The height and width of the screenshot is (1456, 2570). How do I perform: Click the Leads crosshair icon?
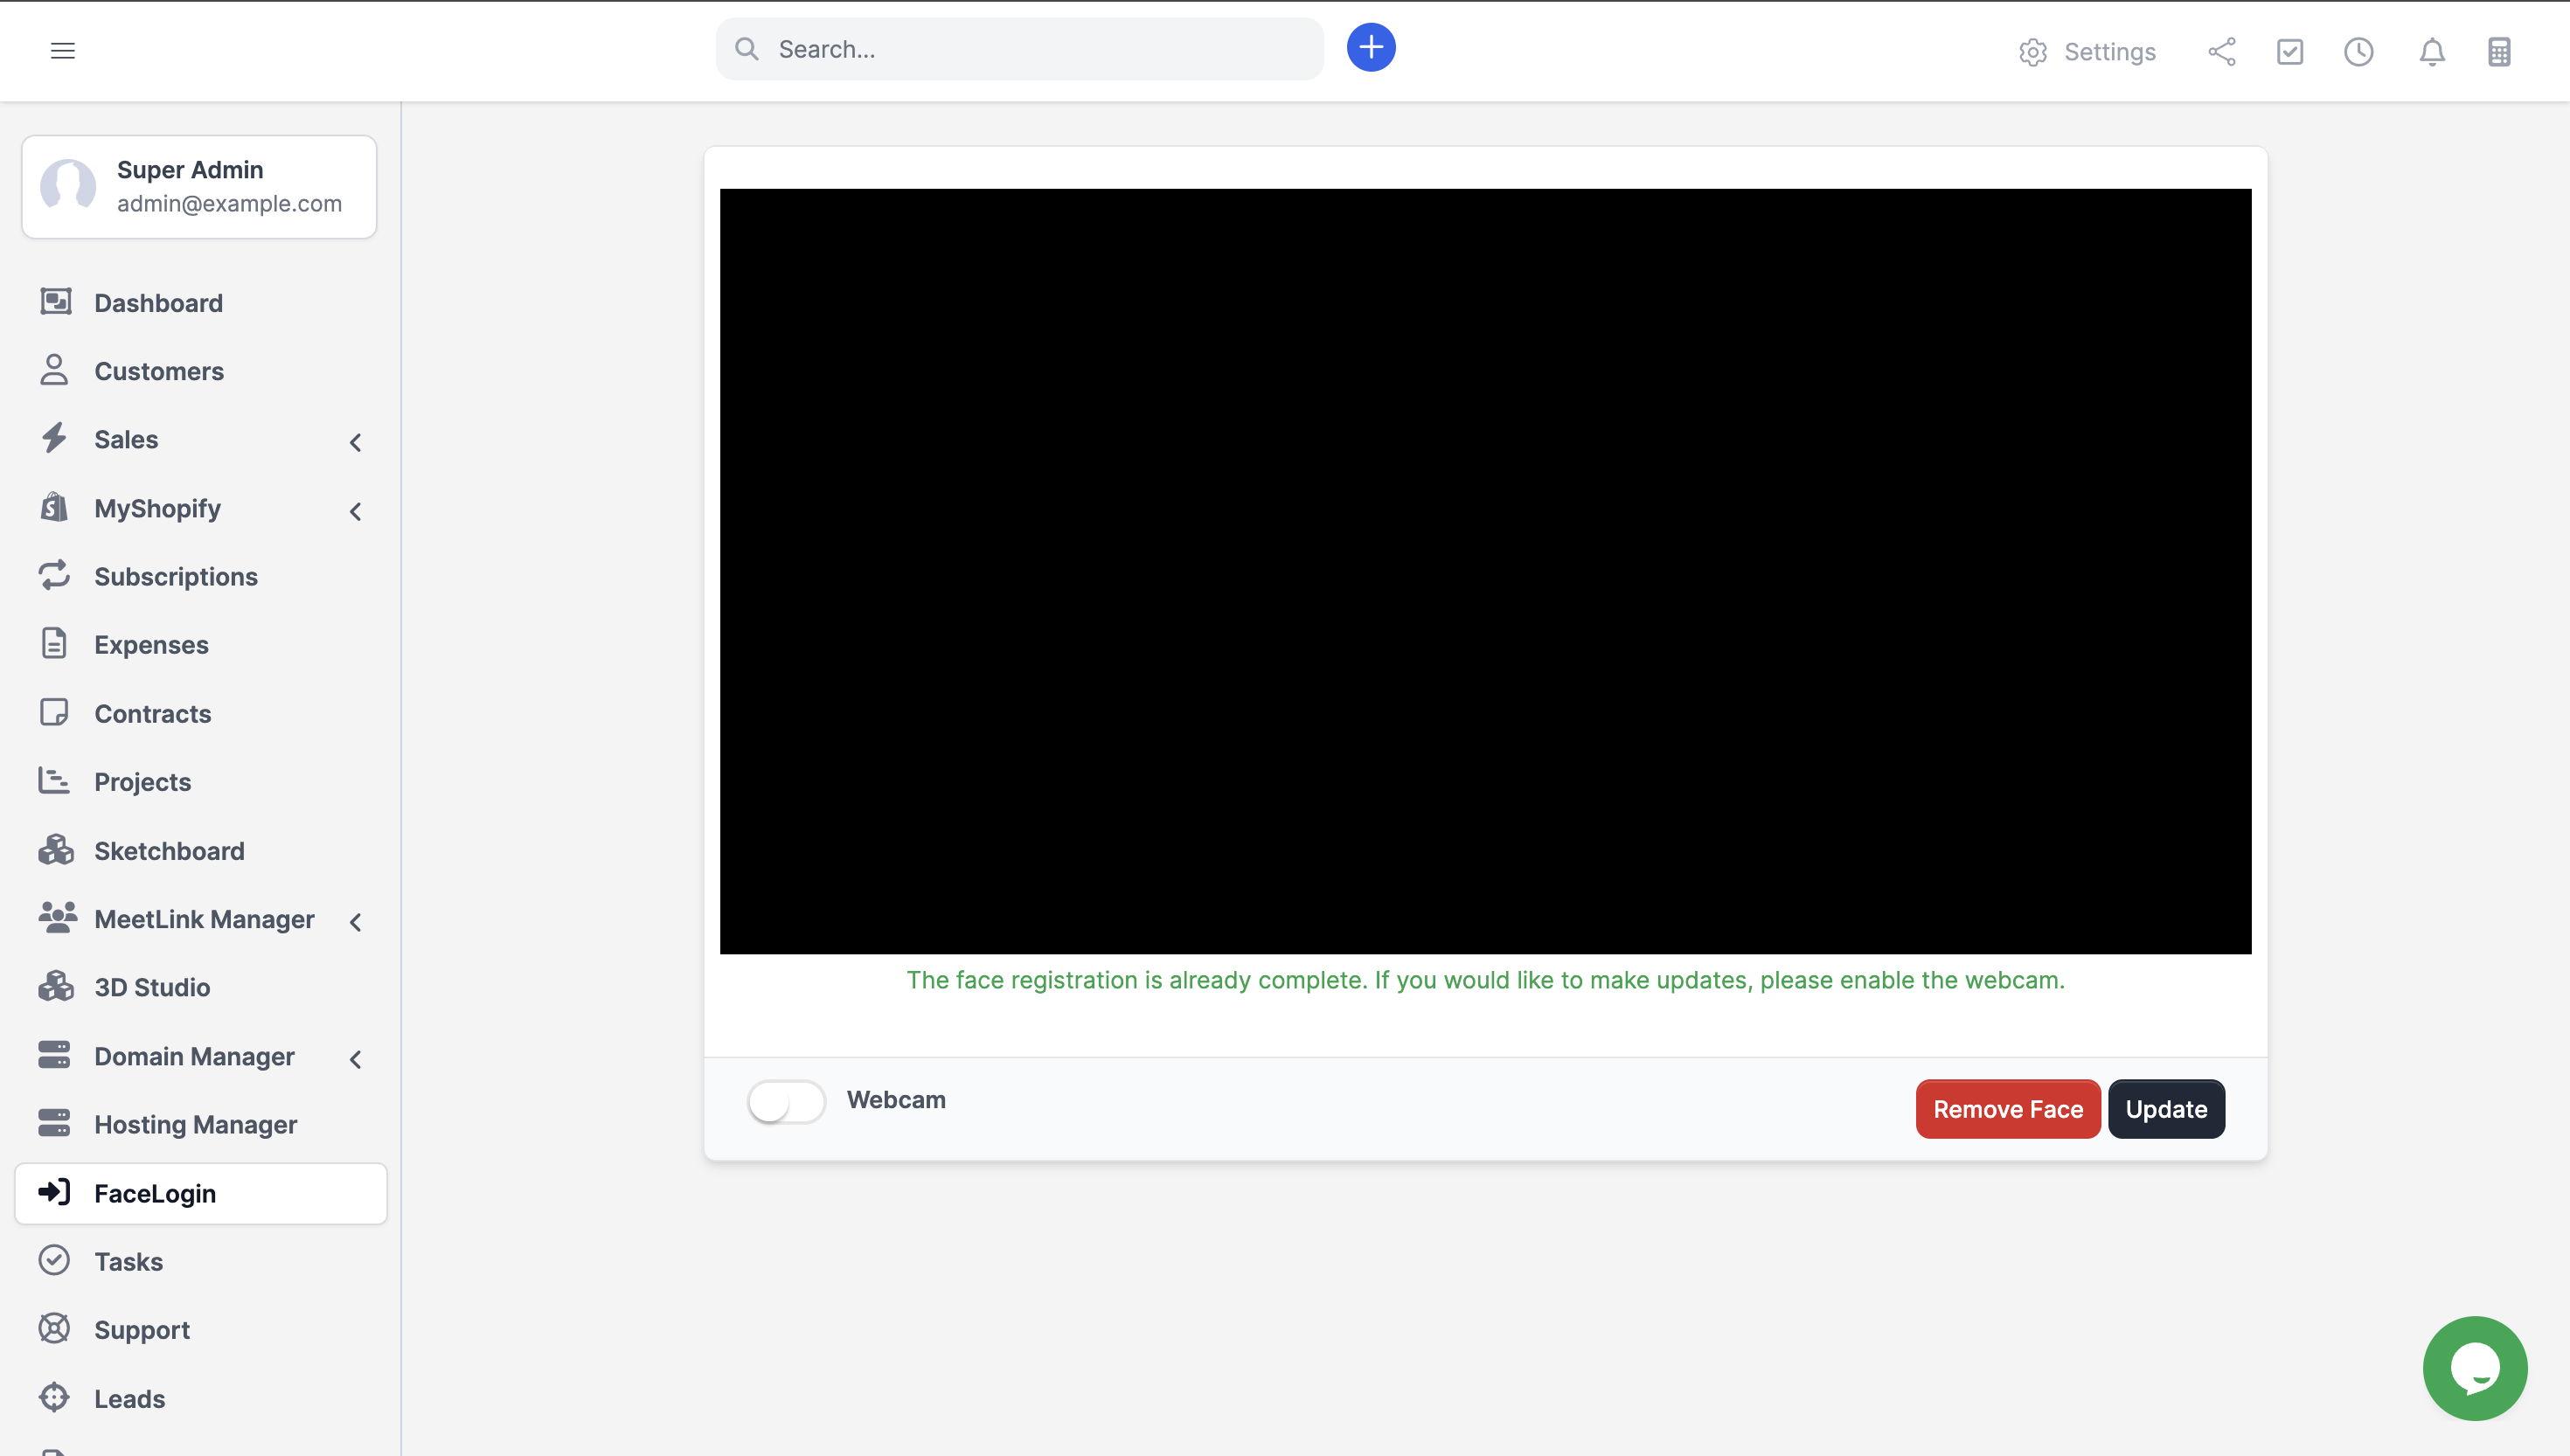pos(54,1397)
